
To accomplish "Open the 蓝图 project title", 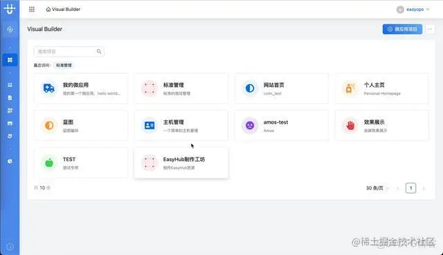I will click(x=68, y=122).
